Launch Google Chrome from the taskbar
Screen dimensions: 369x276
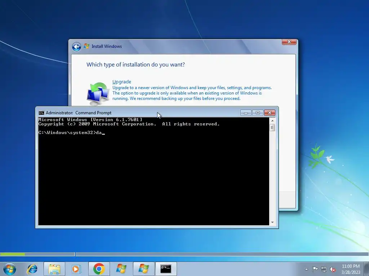click(99, 269)
